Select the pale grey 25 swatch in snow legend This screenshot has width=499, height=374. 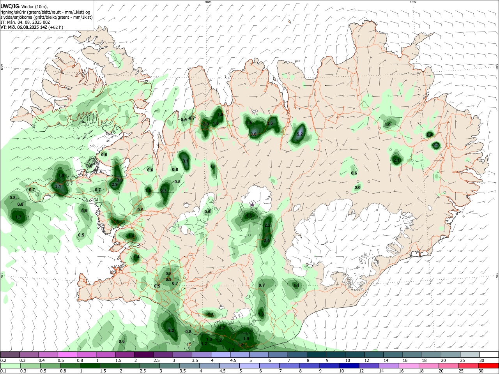pos(469,355)
